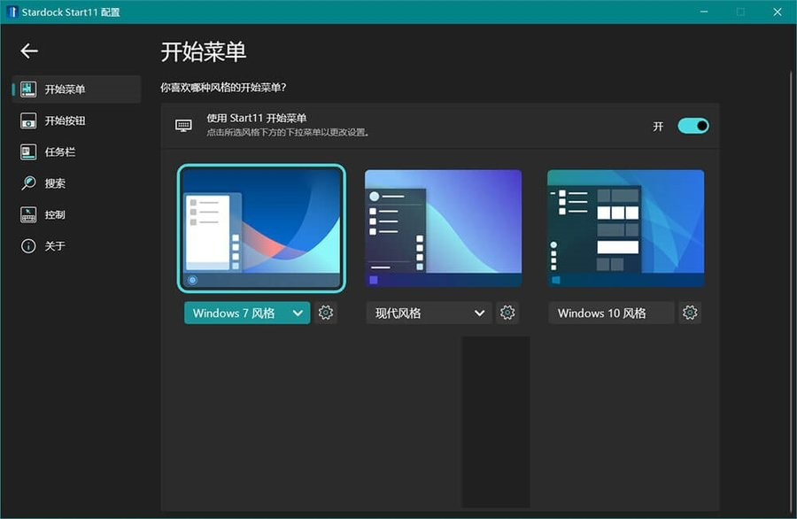Click the 点击所选风格下方的下拉菜单 description text
Screen dimensions: 797x519
[x=288, y=133]
